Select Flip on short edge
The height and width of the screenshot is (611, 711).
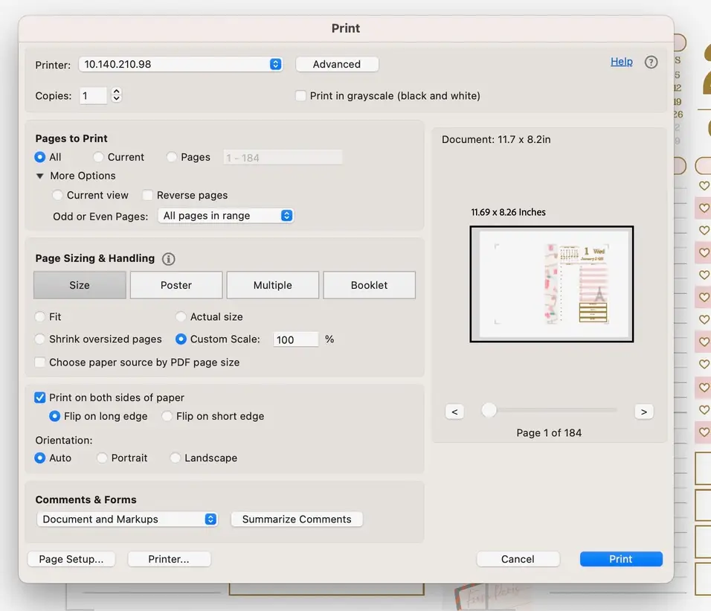[x=167, y=416]
